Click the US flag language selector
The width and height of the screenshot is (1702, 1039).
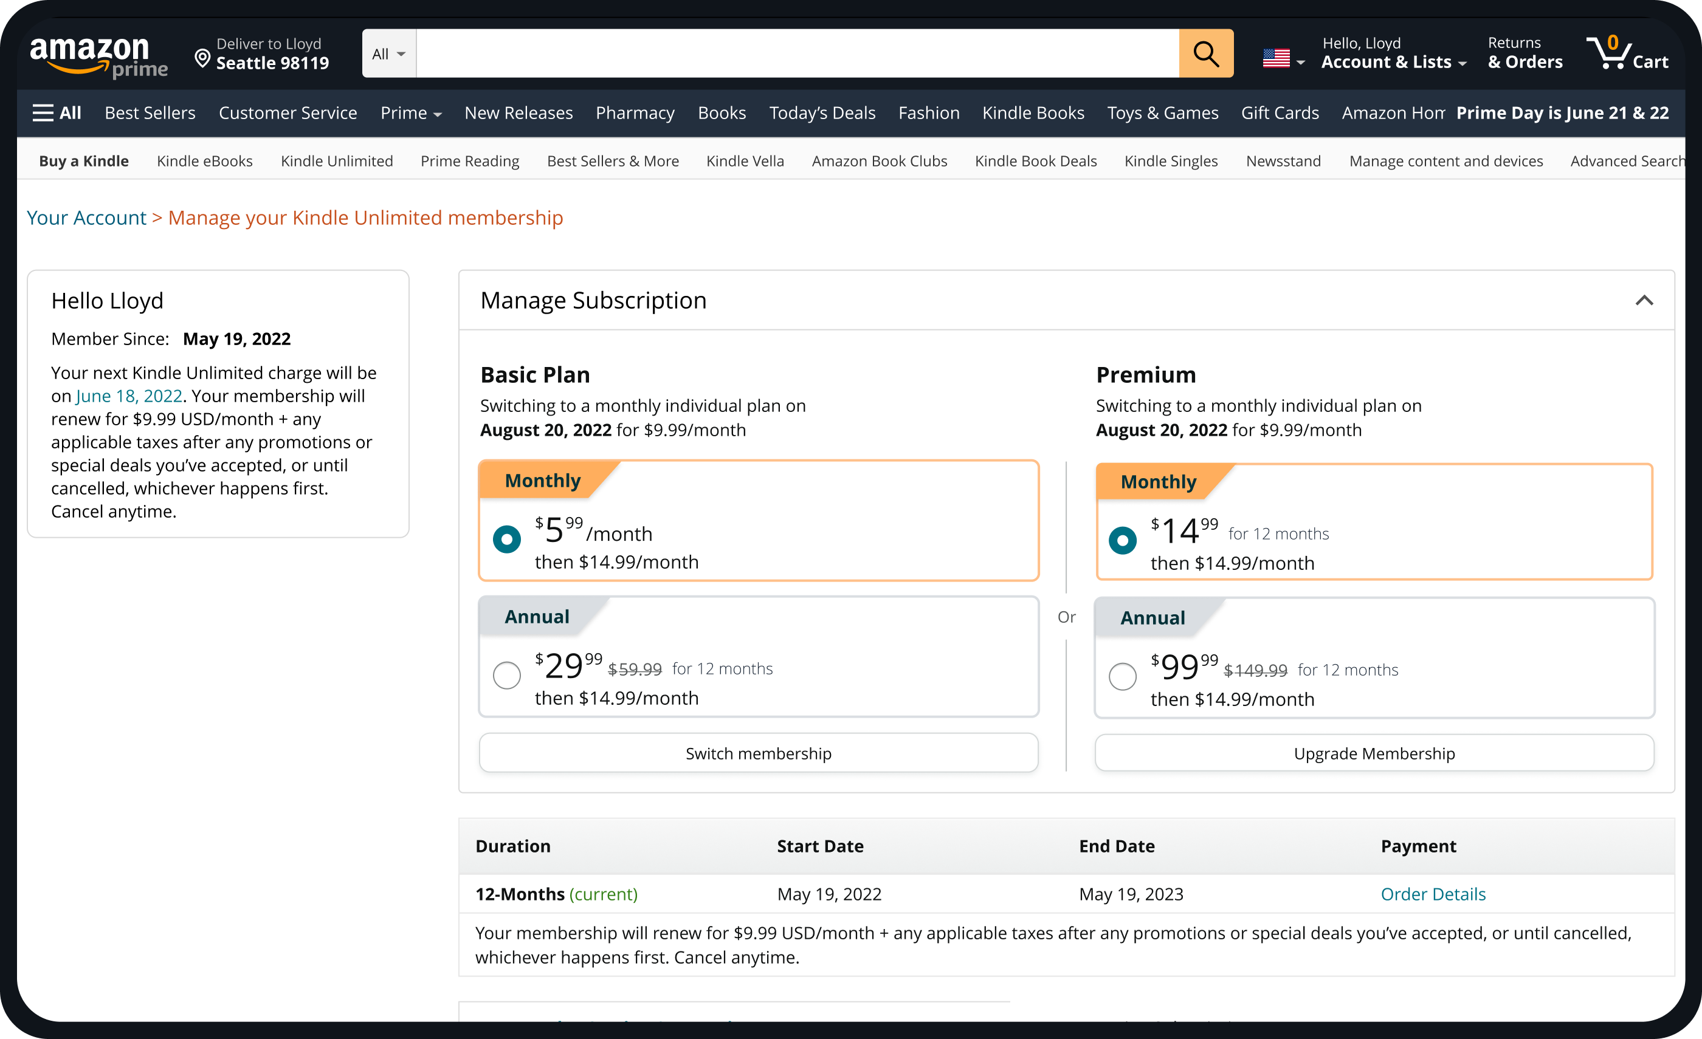pyautogui.click(x=1283, y=59)
